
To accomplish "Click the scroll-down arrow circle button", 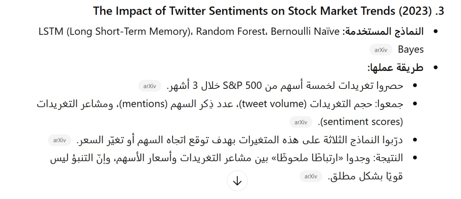I will coord(237,181).
